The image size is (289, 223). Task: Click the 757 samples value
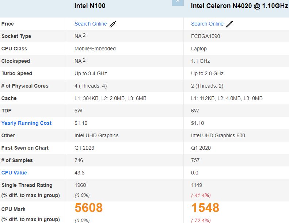pos(195,160)
